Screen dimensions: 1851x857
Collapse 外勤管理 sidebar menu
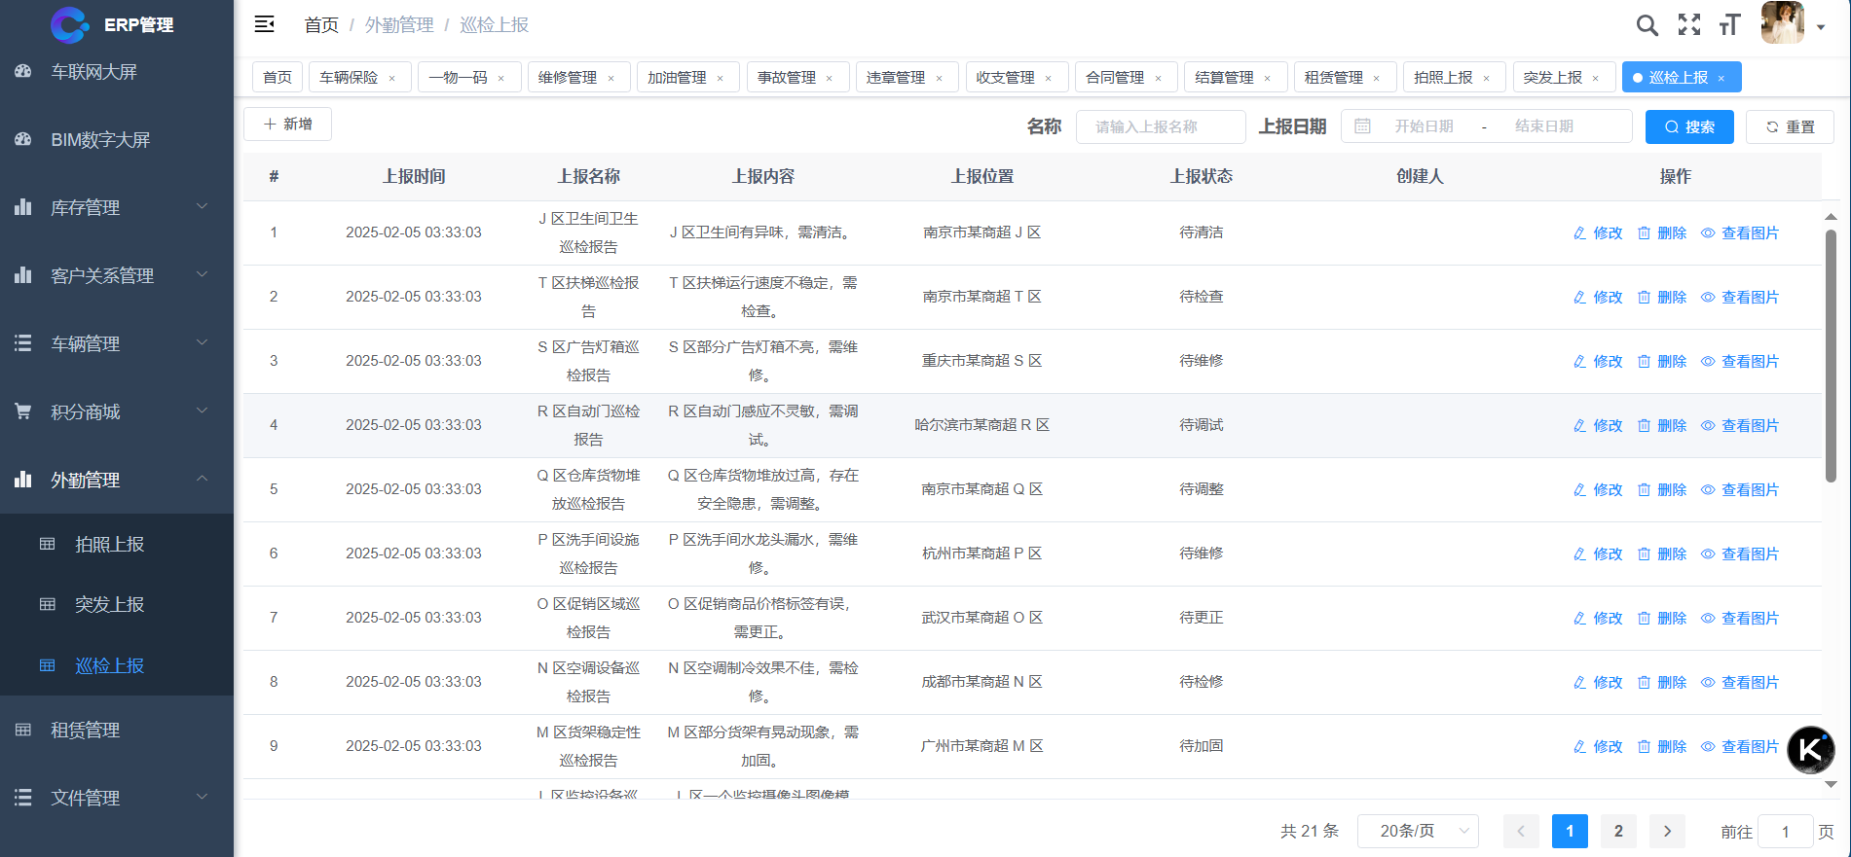coord(117,480)
